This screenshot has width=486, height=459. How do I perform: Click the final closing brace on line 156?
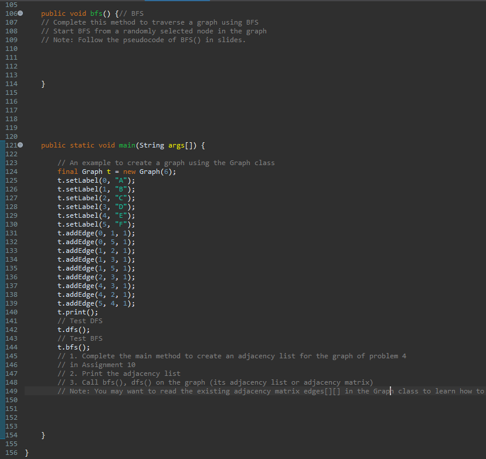[x=27, y=452]
